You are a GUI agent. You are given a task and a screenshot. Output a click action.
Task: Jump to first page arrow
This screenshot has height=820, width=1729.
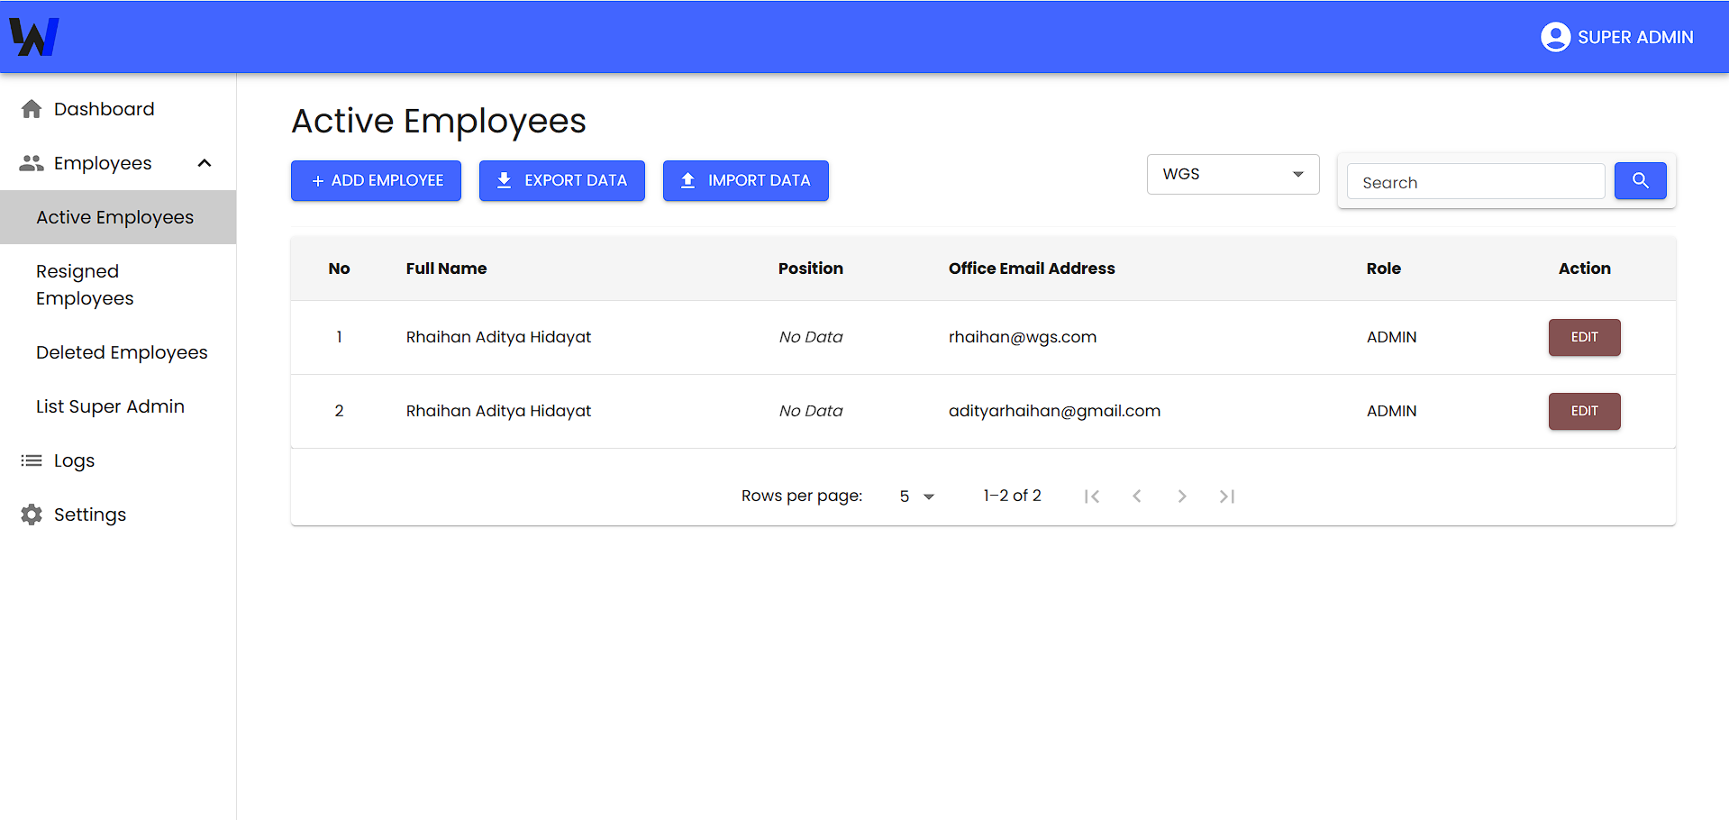coord(1092,497)
